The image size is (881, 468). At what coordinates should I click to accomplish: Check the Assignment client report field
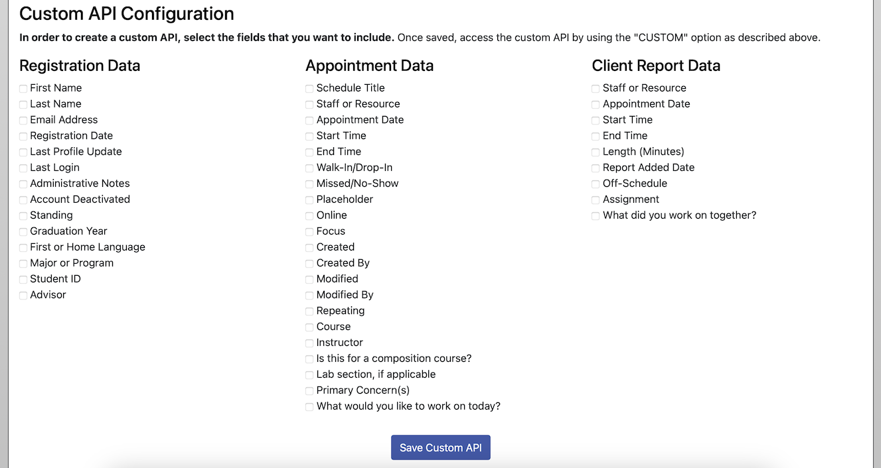(x=596, y=200)
